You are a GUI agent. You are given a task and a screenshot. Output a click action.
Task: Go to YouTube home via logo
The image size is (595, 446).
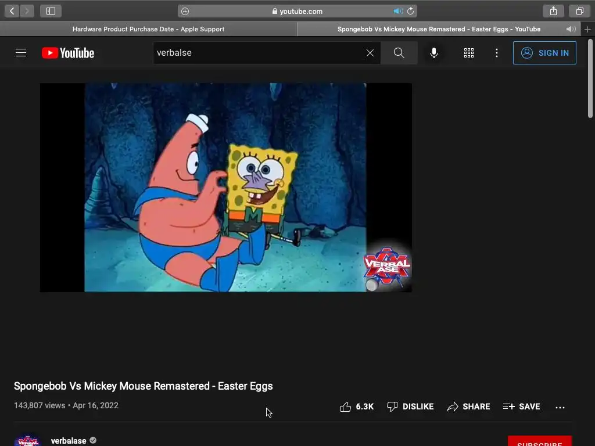[x=68, y=53]
